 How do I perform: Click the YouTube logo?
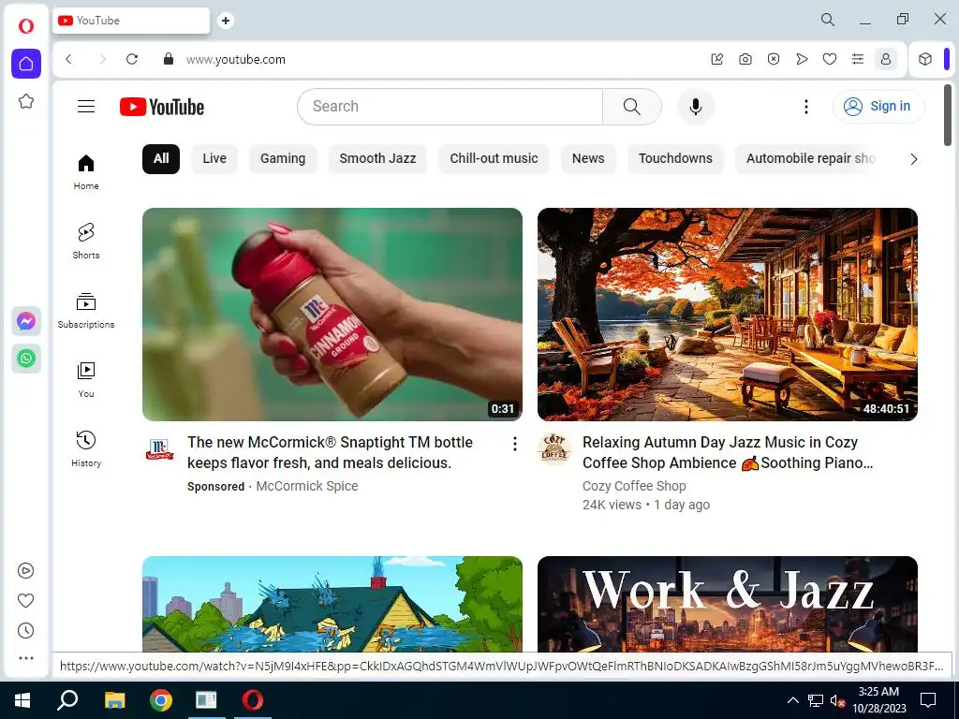click(x=162, y=107)
